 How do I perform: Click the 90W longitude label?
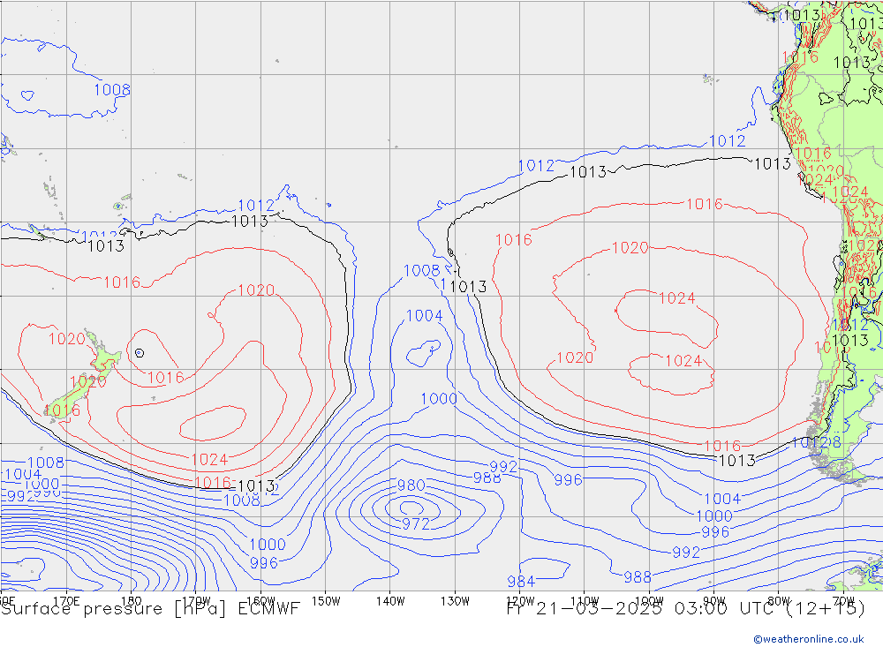714,601
